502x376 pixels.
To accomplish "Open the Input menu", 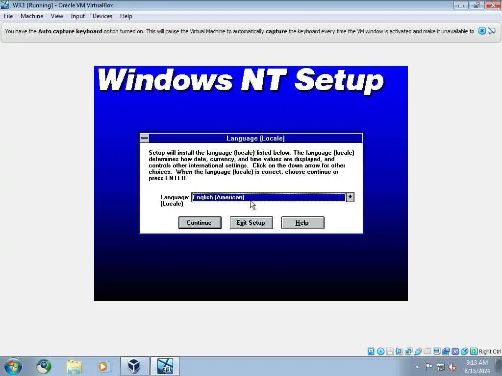I will pos(77,16).
